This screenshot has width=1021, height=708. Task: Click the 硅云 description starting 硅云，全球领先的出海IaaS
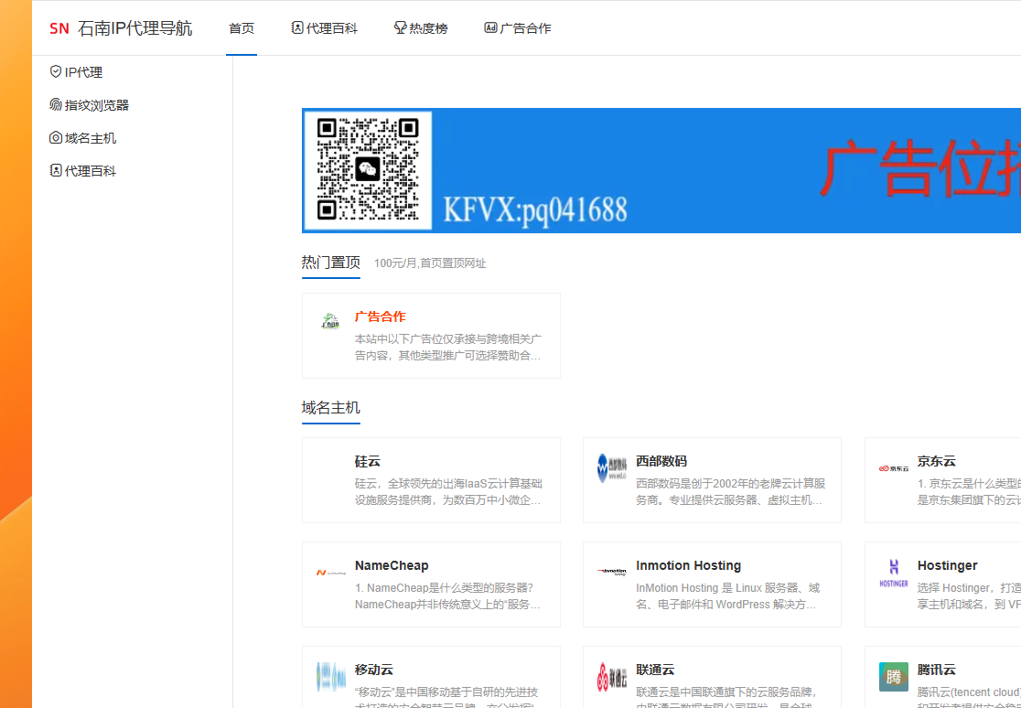click(448, 492)
